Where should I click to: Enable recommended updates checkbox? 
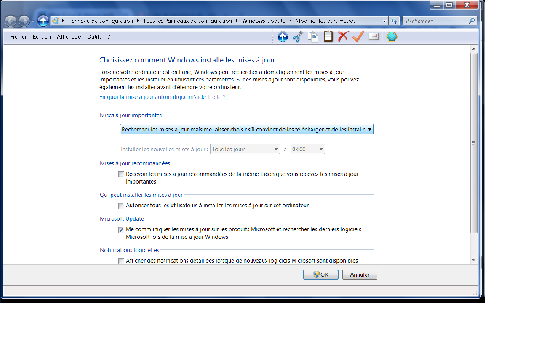121,174
